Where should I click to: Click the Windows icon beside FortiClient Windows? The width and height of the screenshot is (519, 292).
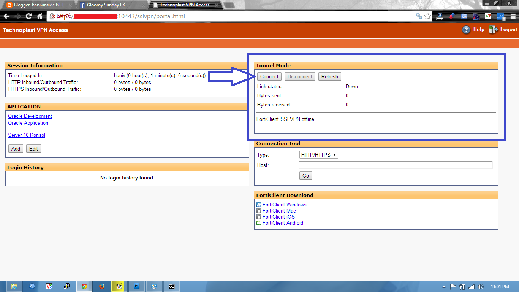click(x=259, y=205)
